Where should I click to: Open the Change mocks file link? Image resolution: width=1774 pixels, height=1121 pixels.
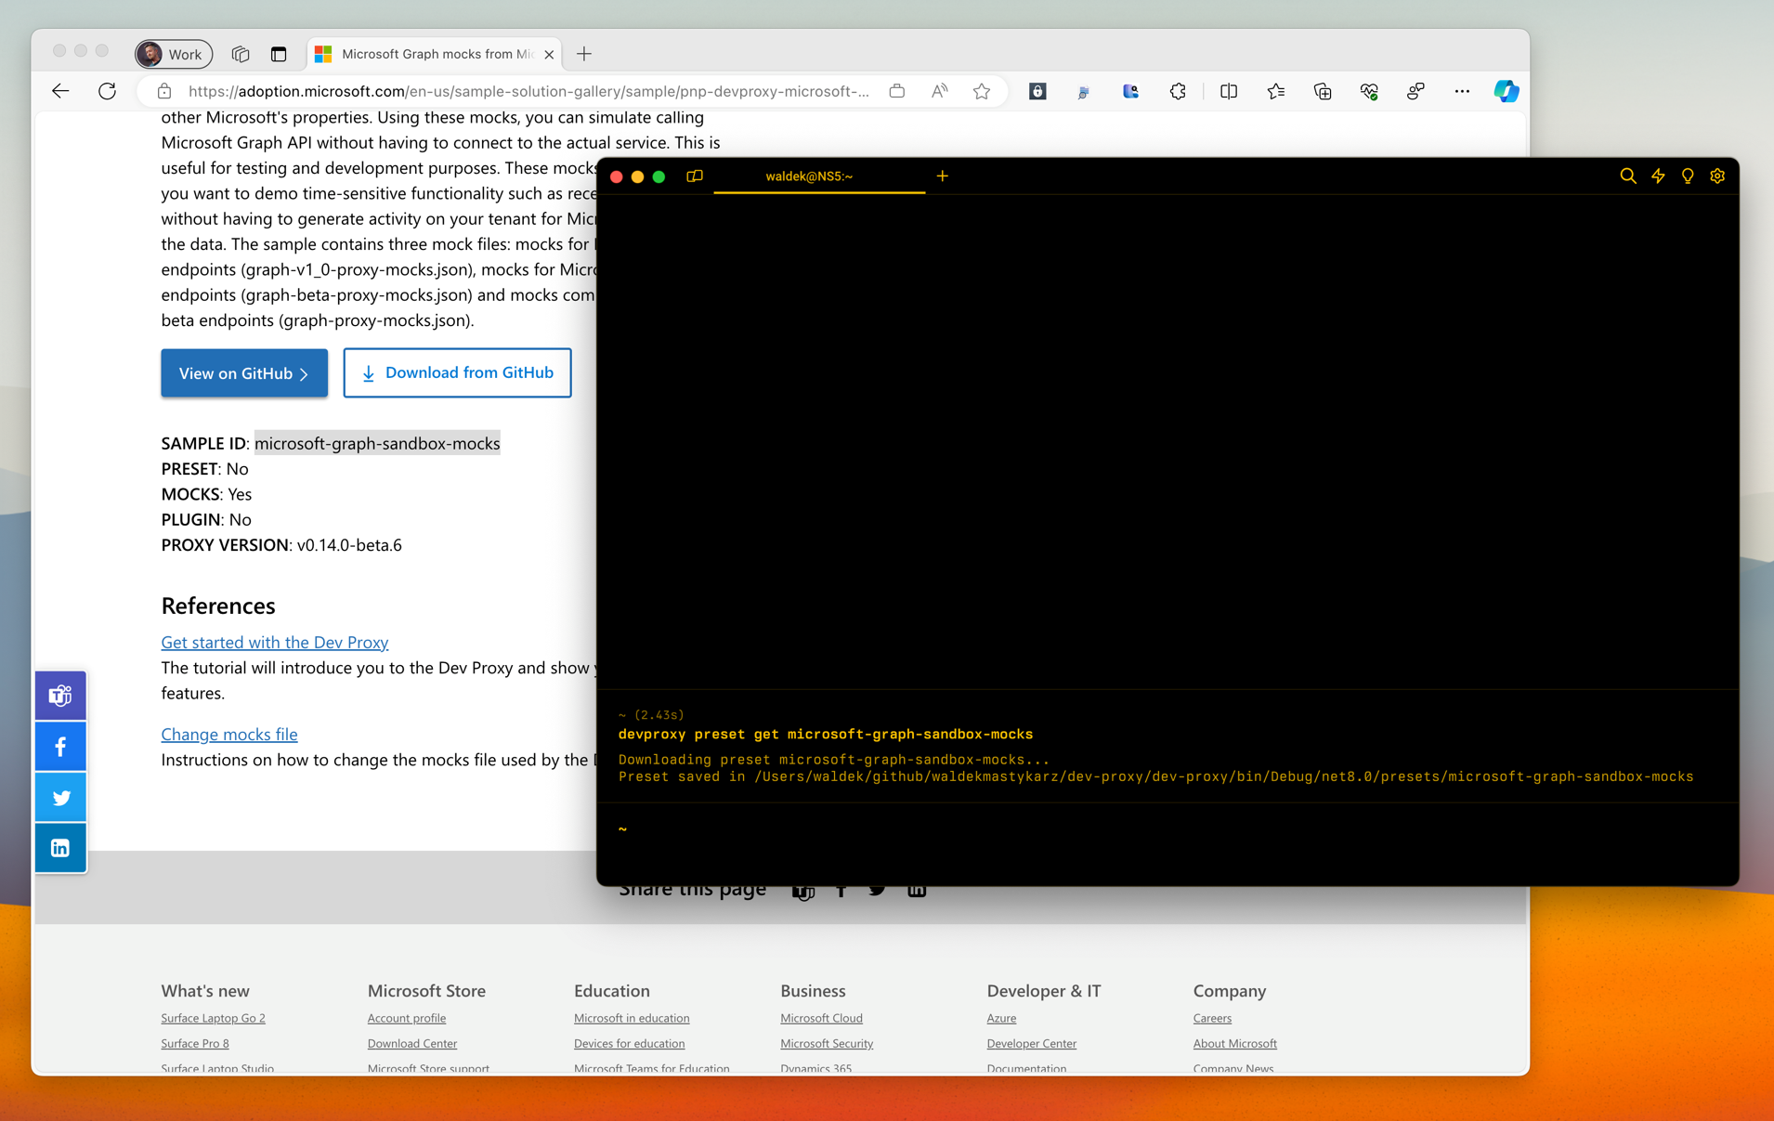pyautogui.click(x=228, y=734)
